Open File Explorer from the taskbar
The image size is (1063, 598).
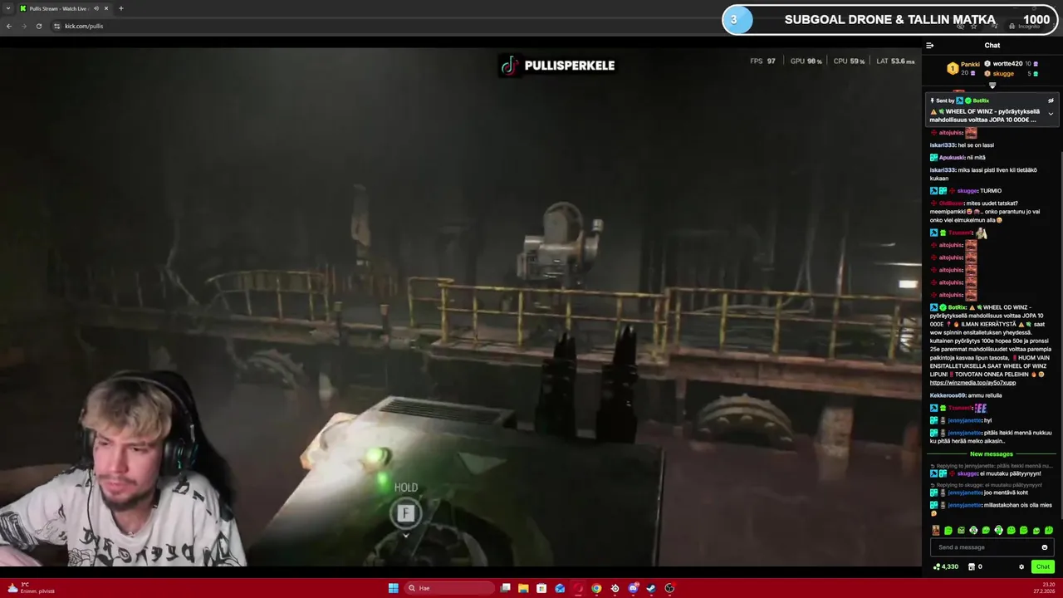point(523,588)
